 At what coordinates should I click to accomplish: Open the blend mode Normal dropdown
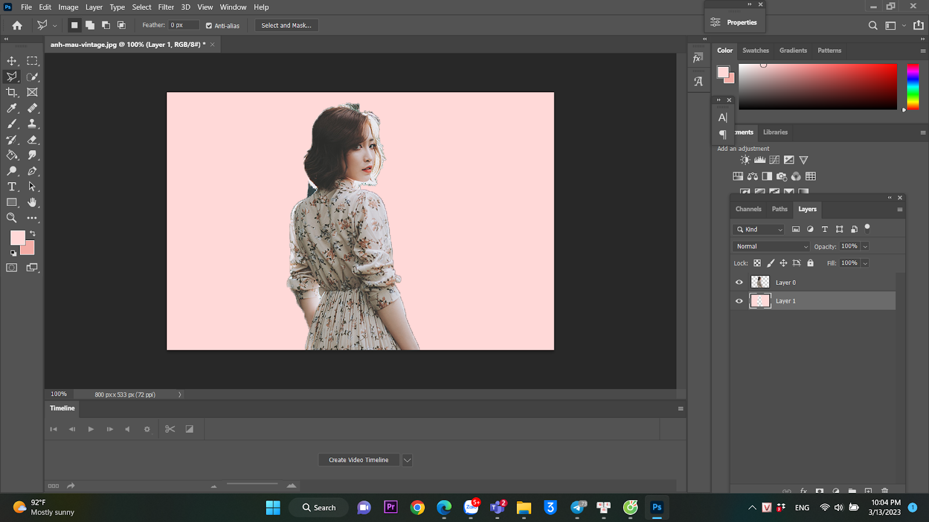pyautogui.click(x=771, y=246)
